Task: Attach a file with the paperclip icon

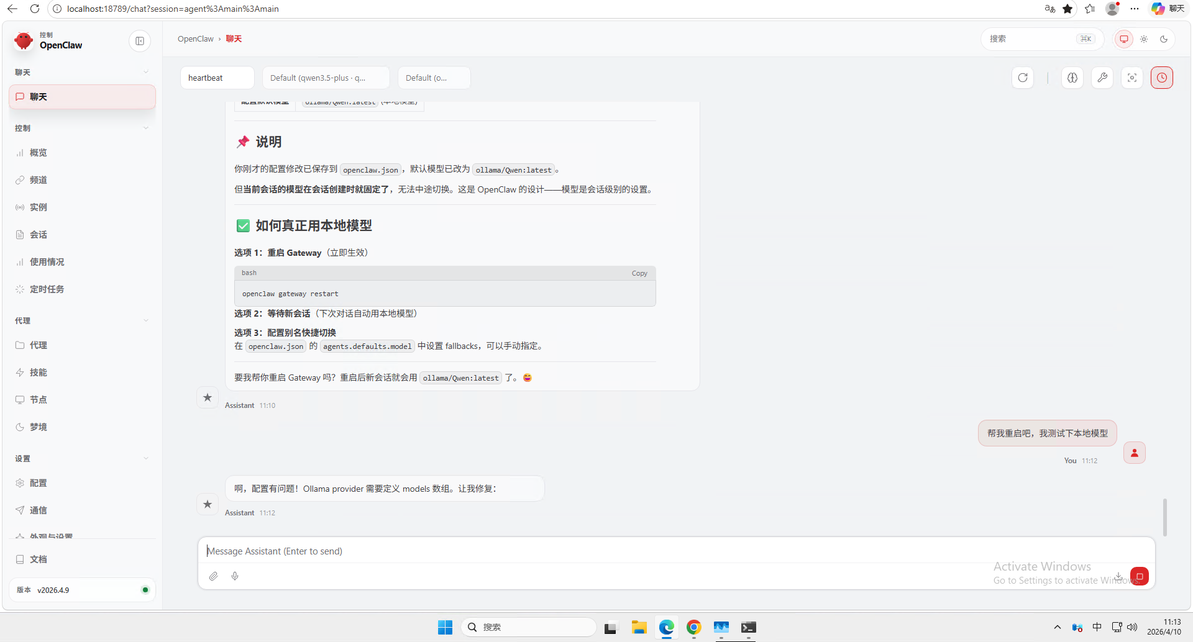Action: pyautogui.click(x=213, y=576)
